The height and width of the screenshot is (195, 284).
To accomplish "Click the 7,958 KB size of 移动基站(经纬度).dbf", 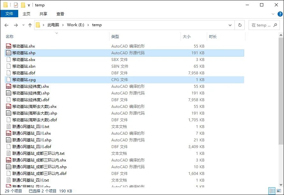I will click(x=196, y=100).
